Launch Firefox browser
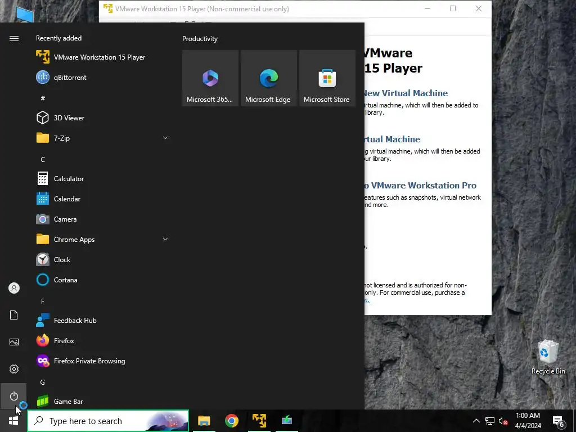 102,340
